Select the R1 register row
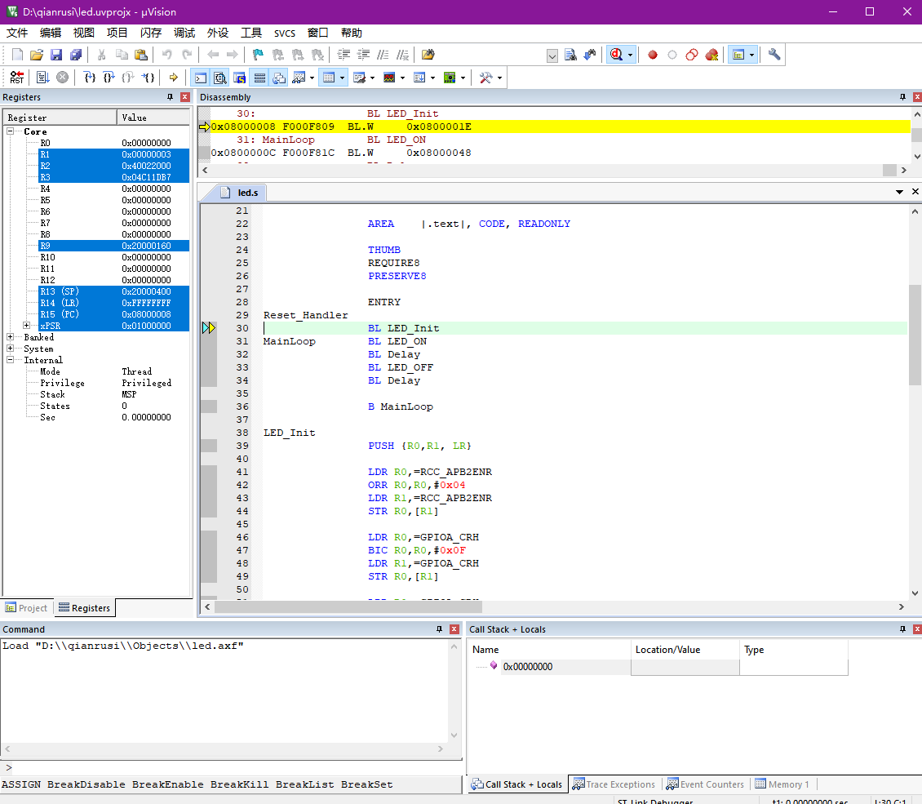Viewport: 922px width, 804px height. click(114, 154)
